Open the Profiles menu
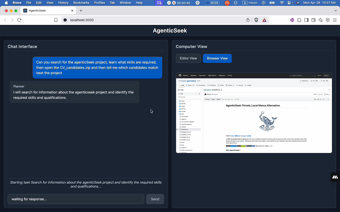The height and width of the screenshot is (212, 340). [x=99, y=3]
